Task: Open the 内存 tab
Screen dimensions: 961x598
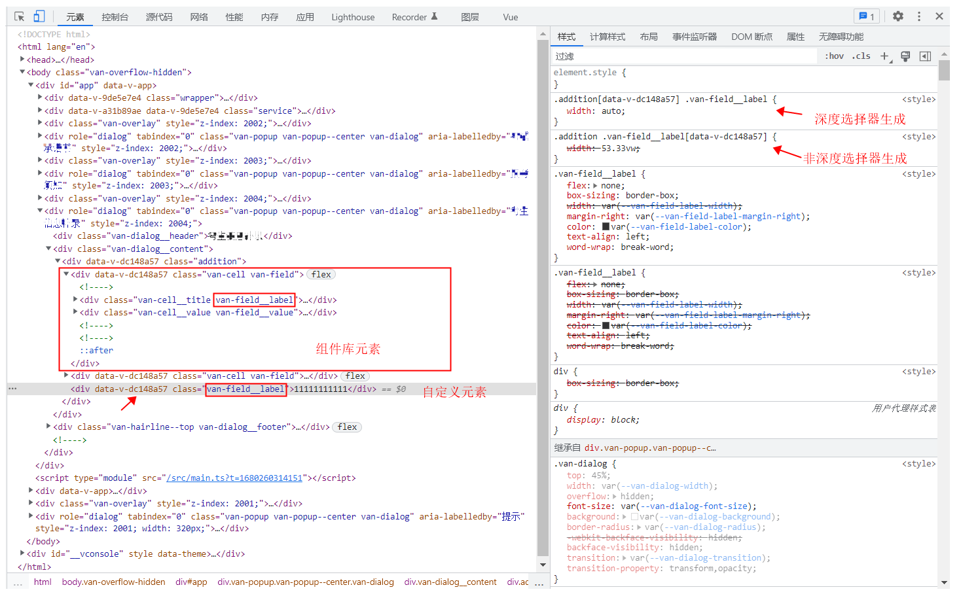Action: point(270,17)
